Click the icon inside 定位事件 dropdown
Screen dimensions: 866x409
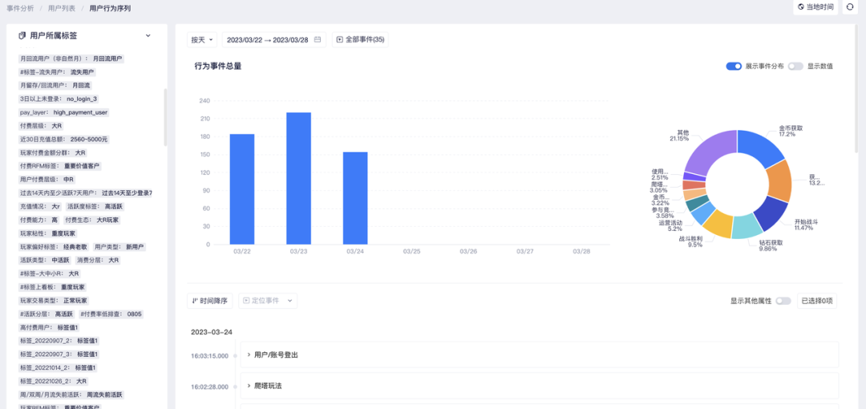click(246, 301)
